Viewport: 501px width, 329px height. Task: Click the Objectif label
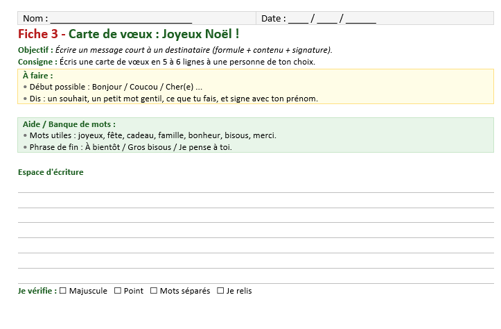click(x=35, y=50)
